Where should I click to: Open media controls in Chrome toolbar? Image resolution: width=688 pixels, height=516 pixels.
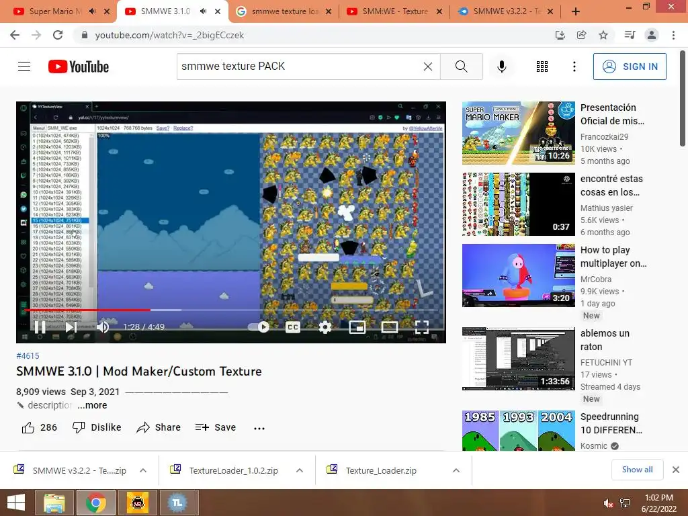630,35
